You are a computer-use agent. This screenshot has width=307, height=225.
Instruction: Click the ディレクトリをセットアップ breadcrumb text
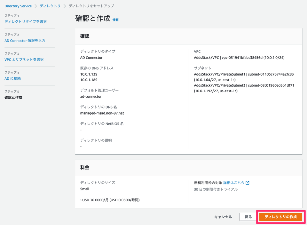tap(92, 6)
